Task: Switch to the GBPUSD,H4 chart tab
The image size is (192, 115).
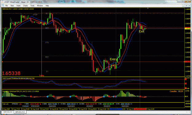Action: click(8, 112)
